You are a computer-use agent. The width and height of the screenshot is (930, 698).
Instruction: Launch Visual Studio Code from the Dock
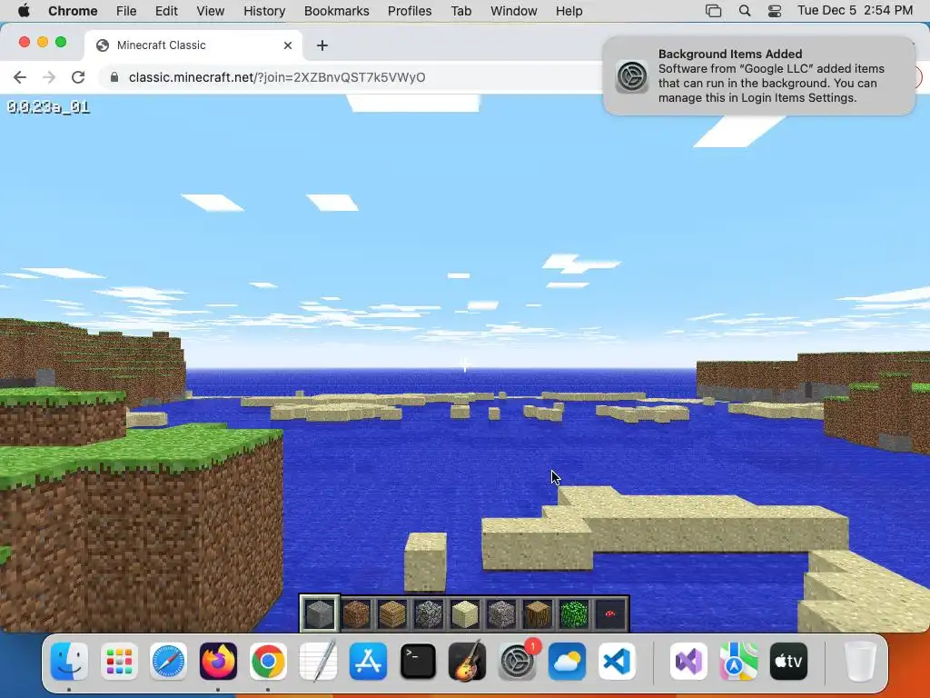pos(617,661)
